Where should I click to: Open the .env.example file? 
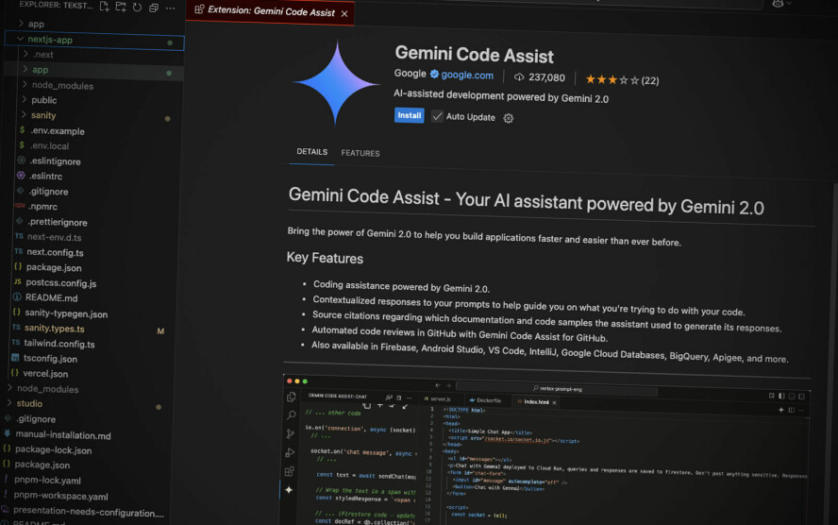click(58, 131)
